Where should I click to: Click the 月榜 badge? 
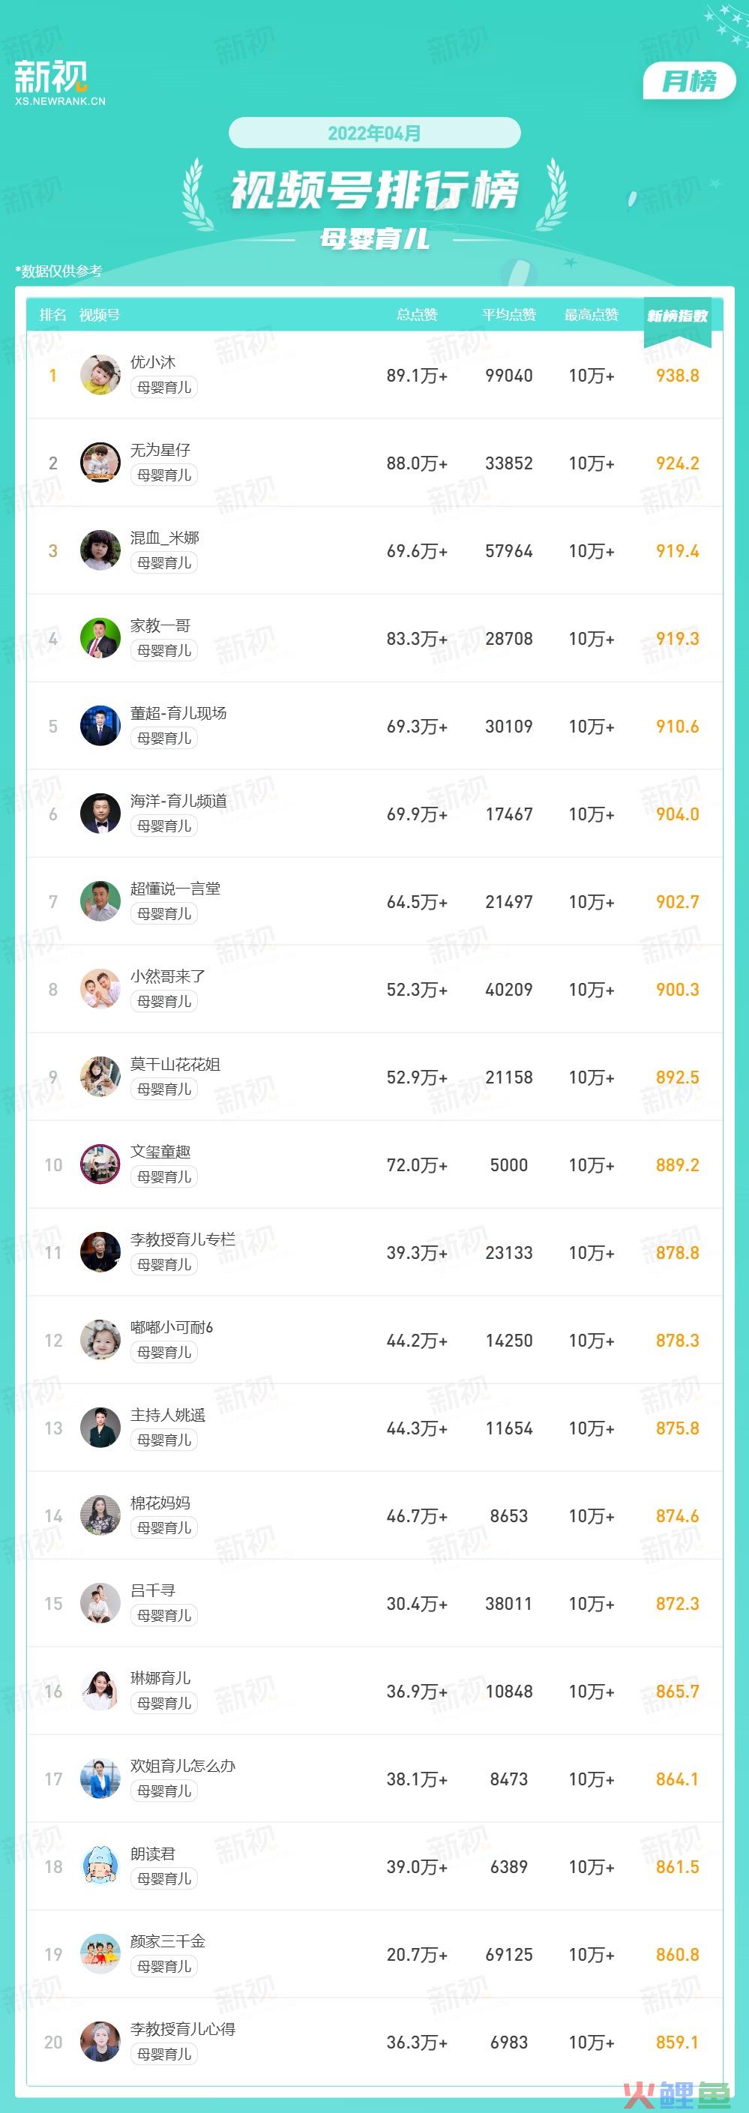pos(689,81)
